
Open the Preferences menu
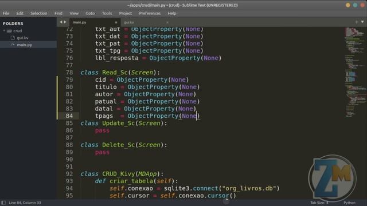coord(150,13)
